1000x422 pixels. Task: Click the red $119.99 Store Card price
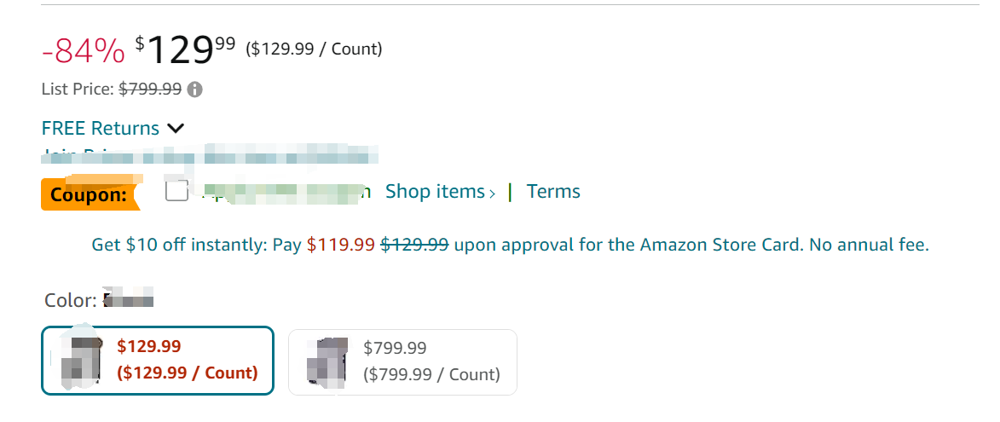[x=341, y=246]
